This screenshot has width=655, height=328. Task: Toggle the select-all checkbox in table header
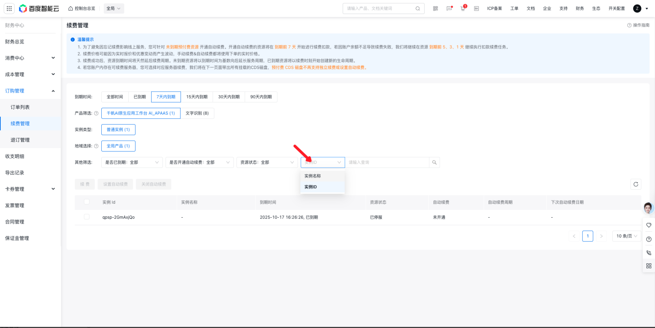click(87, 202)
